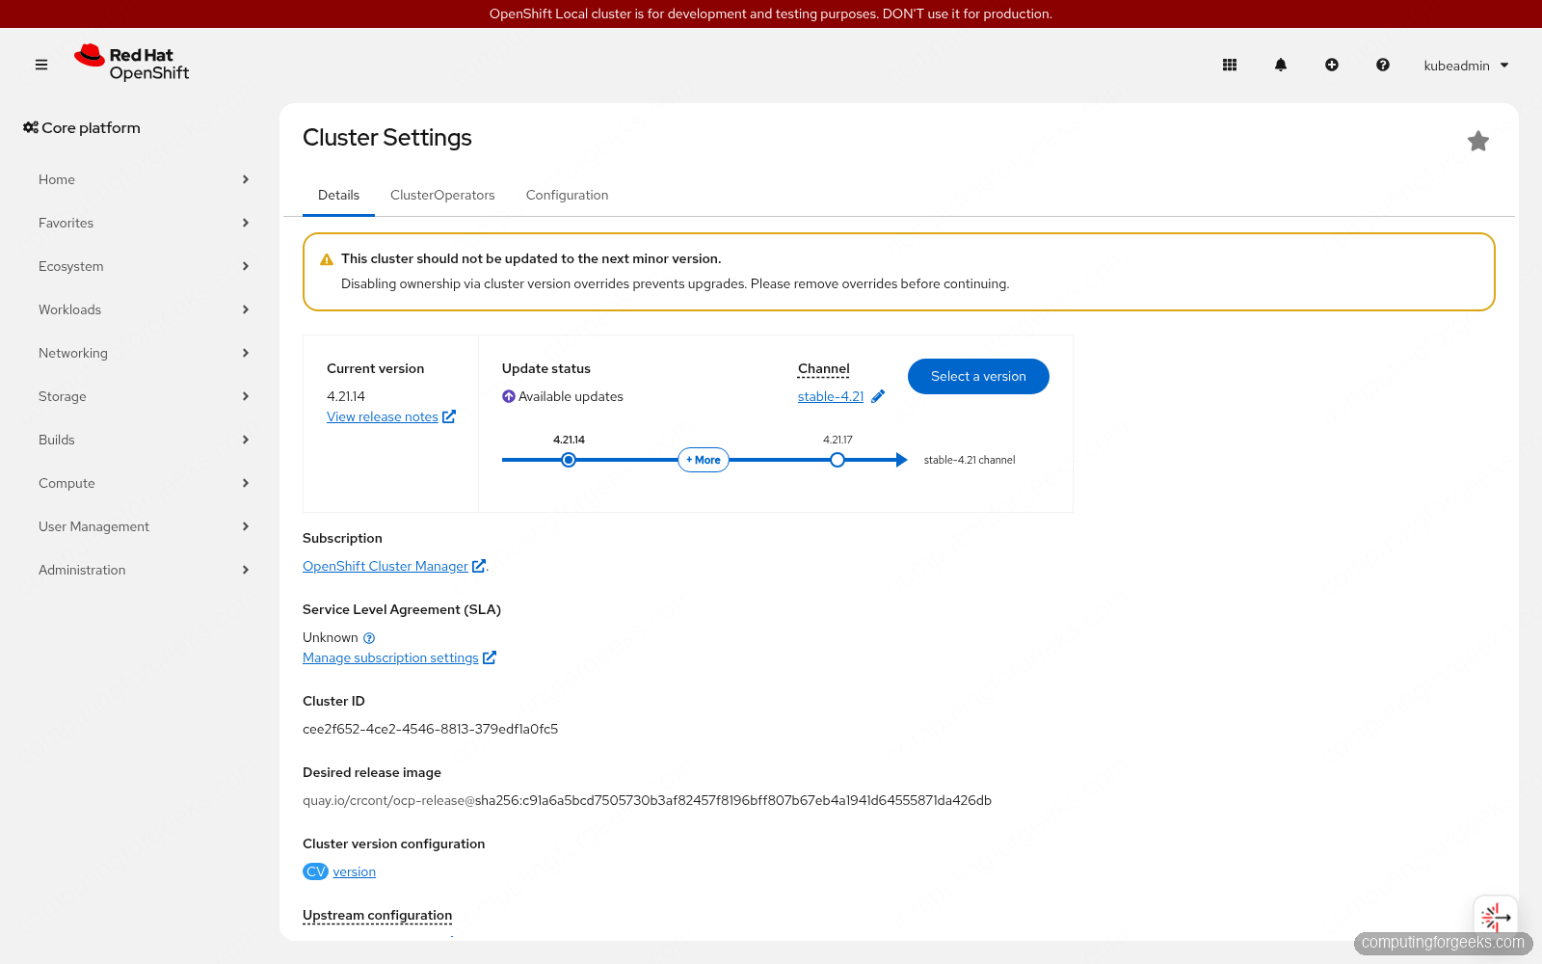Switch to the Configuration tab

tap(567, 195)
